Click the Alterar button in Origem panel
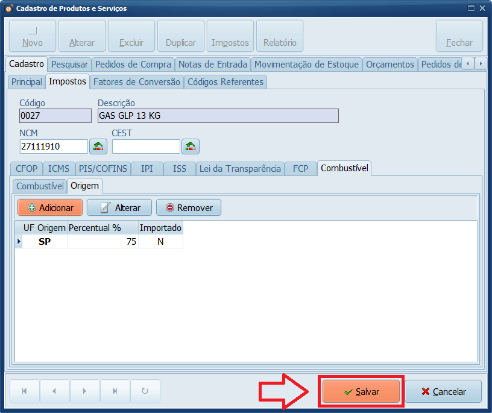The height and width of the screenshot is (413, 492). click(x=119, y=208)
